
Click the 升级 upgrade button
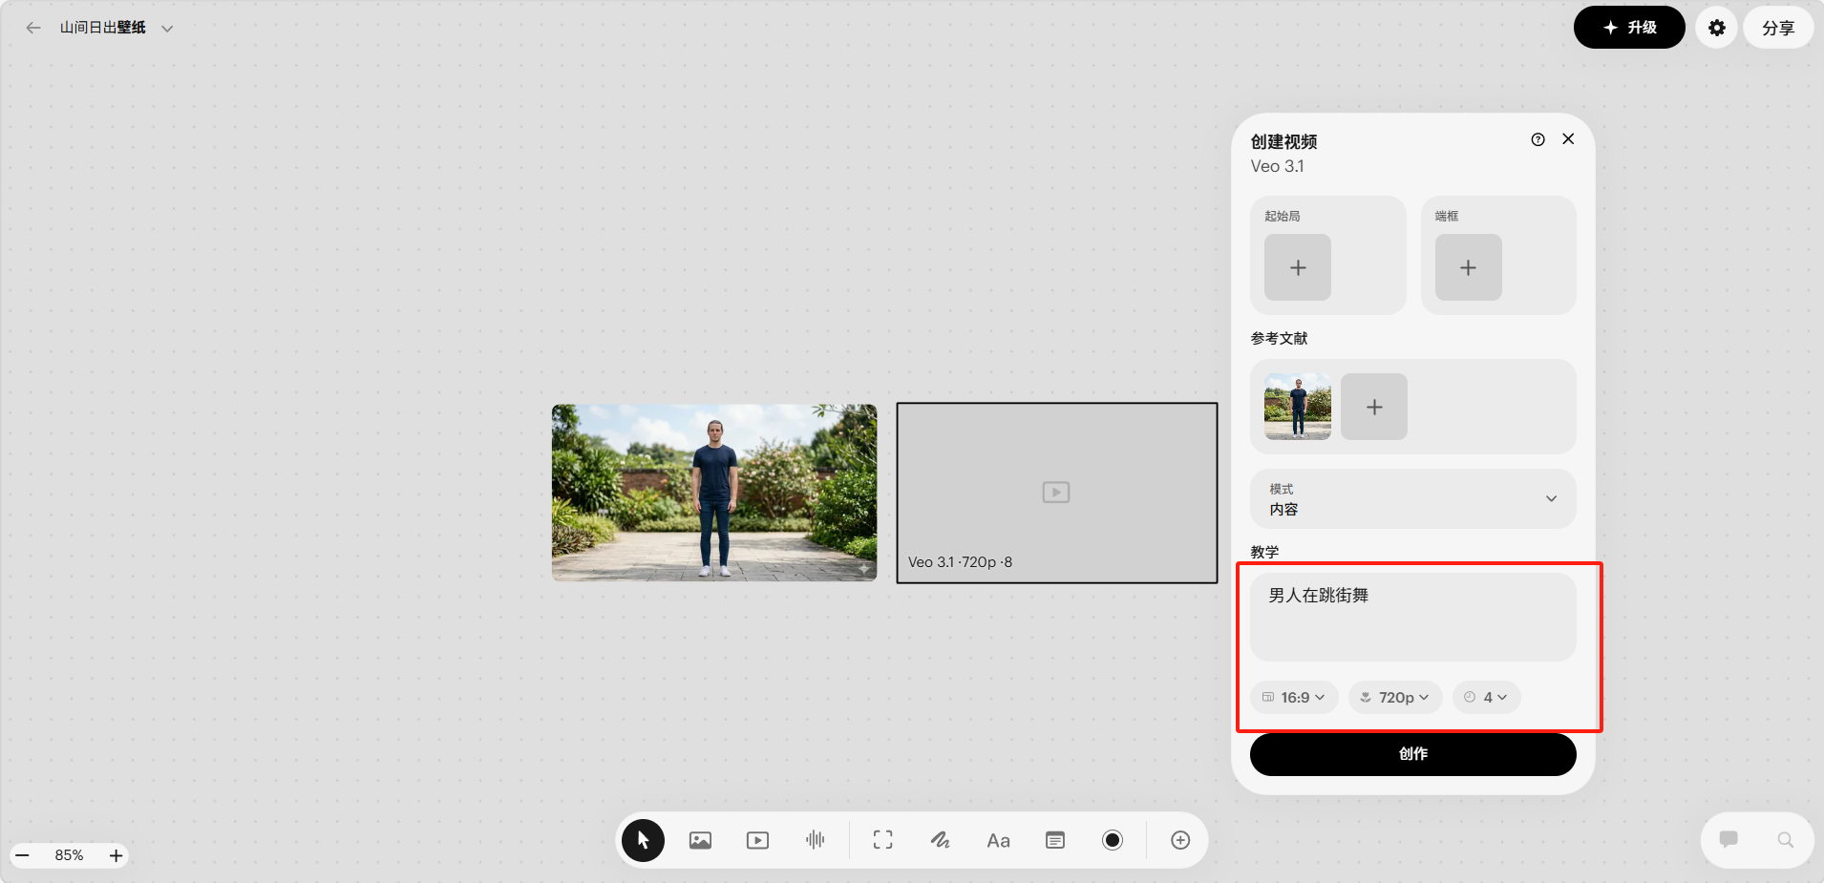1629,28
